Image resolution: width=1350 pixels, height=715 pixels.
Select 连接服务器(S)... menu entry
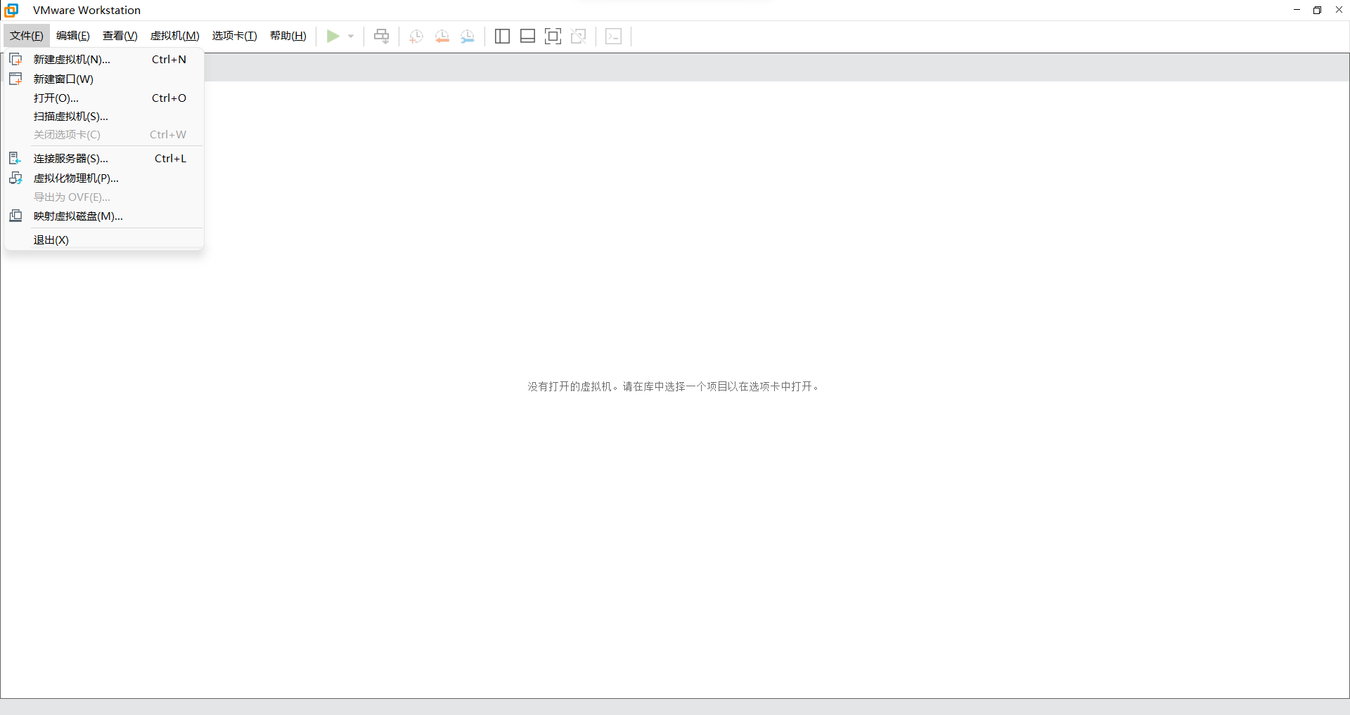pyautogui.click(x=104, y=158)
